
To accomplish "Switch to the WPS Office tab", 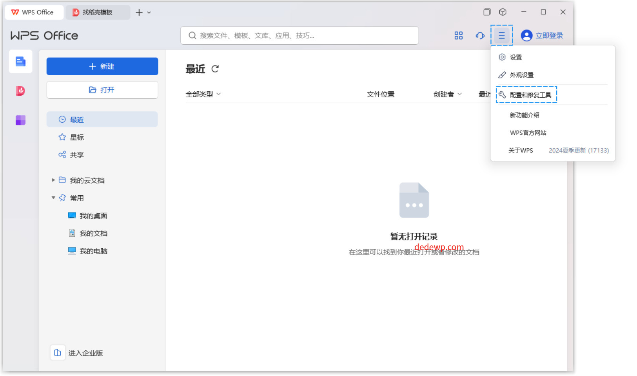I will [34, 12].
